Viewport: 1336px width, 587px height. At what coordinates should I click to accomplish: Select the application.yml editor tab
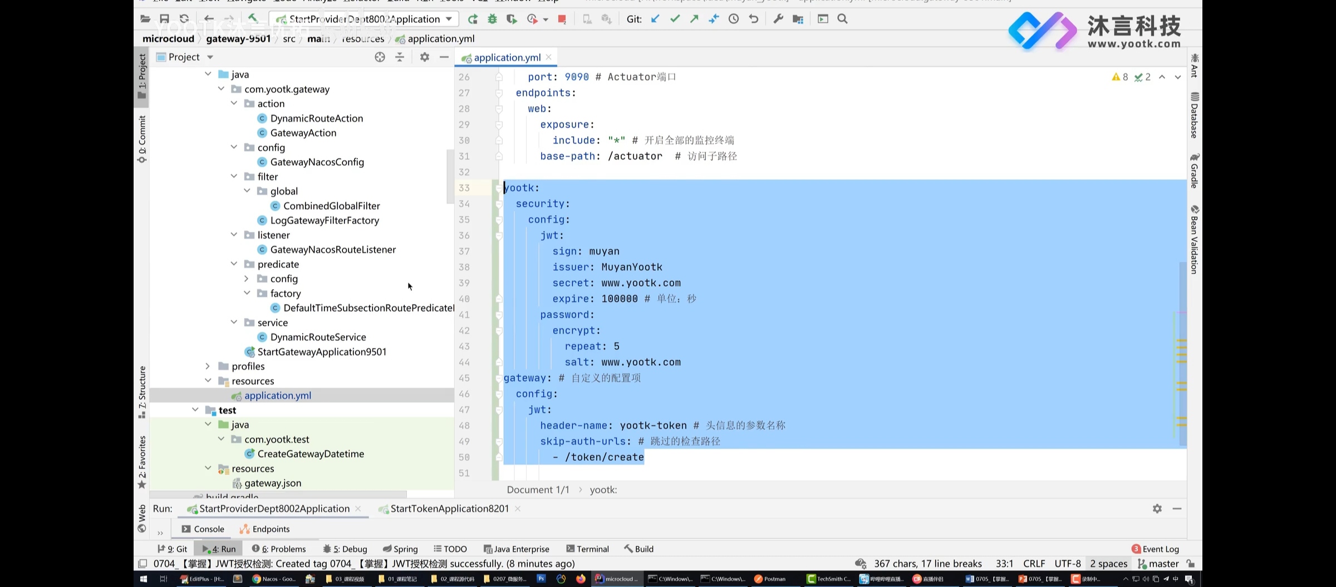tap(507, 57)
